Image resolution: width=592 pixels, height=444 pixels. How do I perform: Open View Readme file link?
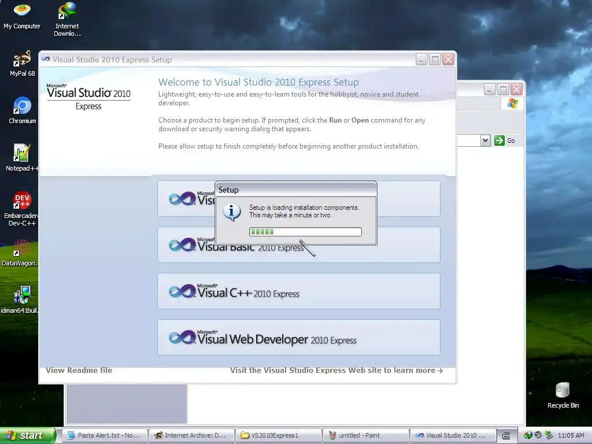pyautogui.click(x=79, y=371)
